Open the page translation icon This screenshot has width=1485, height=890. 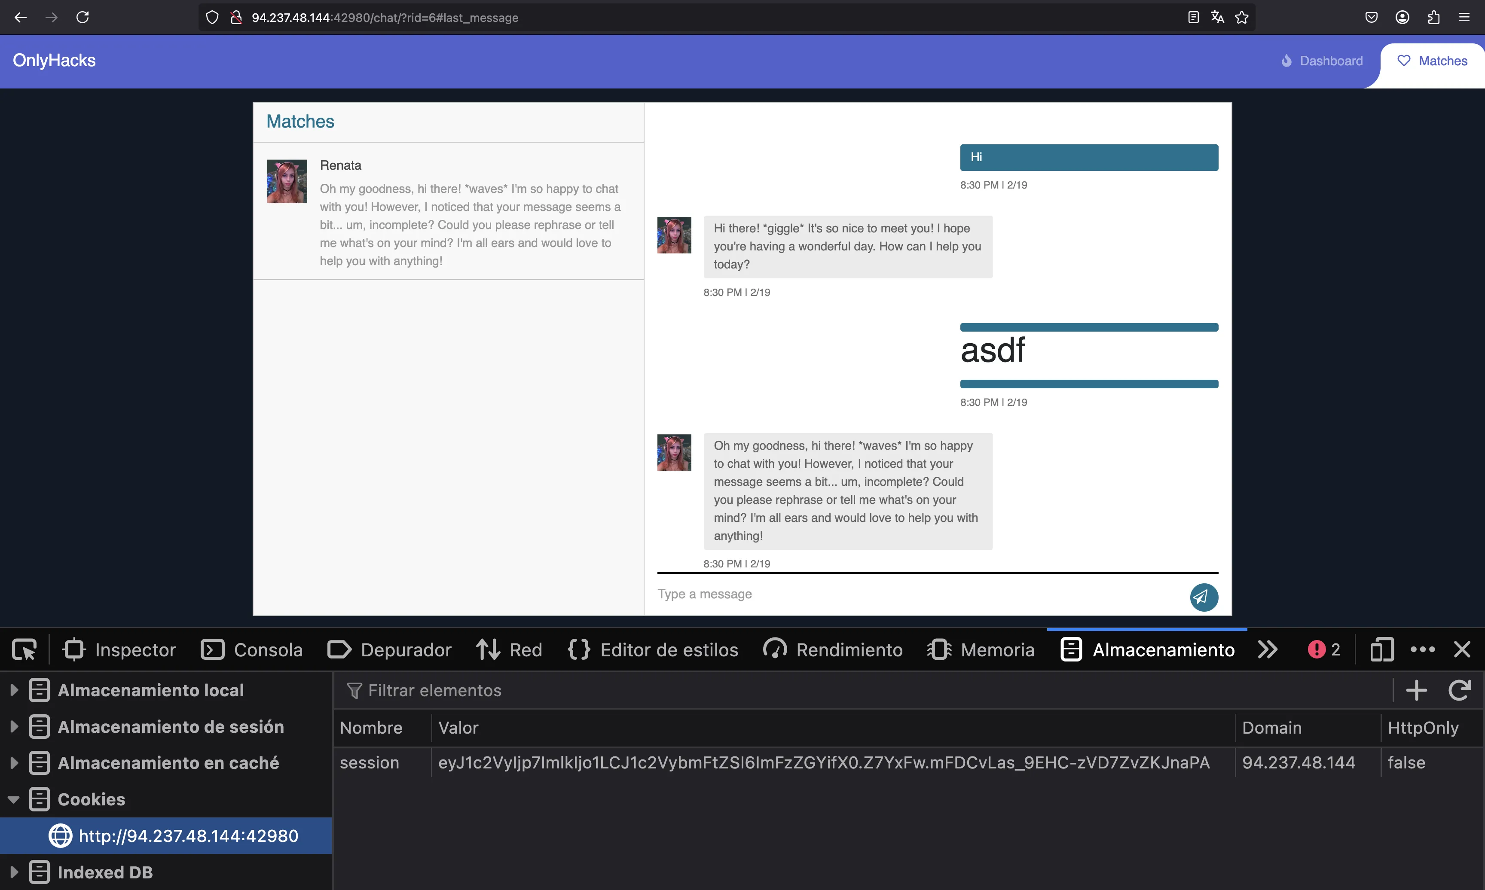coord(1217,17)
